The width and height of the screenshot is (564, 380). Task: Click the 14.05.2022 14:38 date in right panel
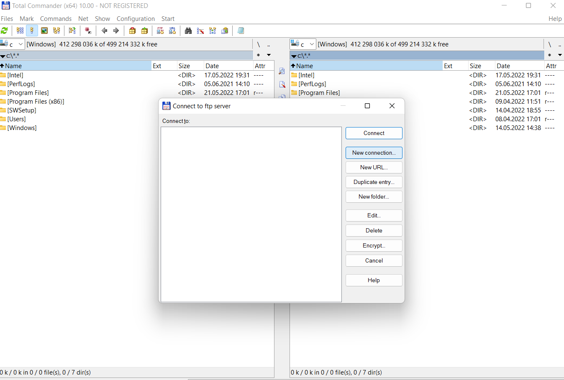pyautogui.click(x=518, y=128)
